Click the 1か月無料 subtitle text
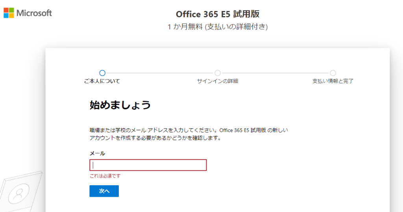The image size is (403, 212). pos(218,27)
